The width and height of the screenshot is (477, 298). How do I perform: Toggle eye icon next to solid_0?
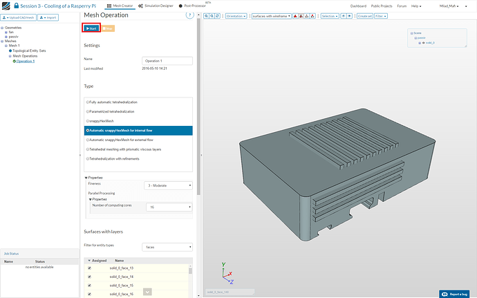coord(423,43)
